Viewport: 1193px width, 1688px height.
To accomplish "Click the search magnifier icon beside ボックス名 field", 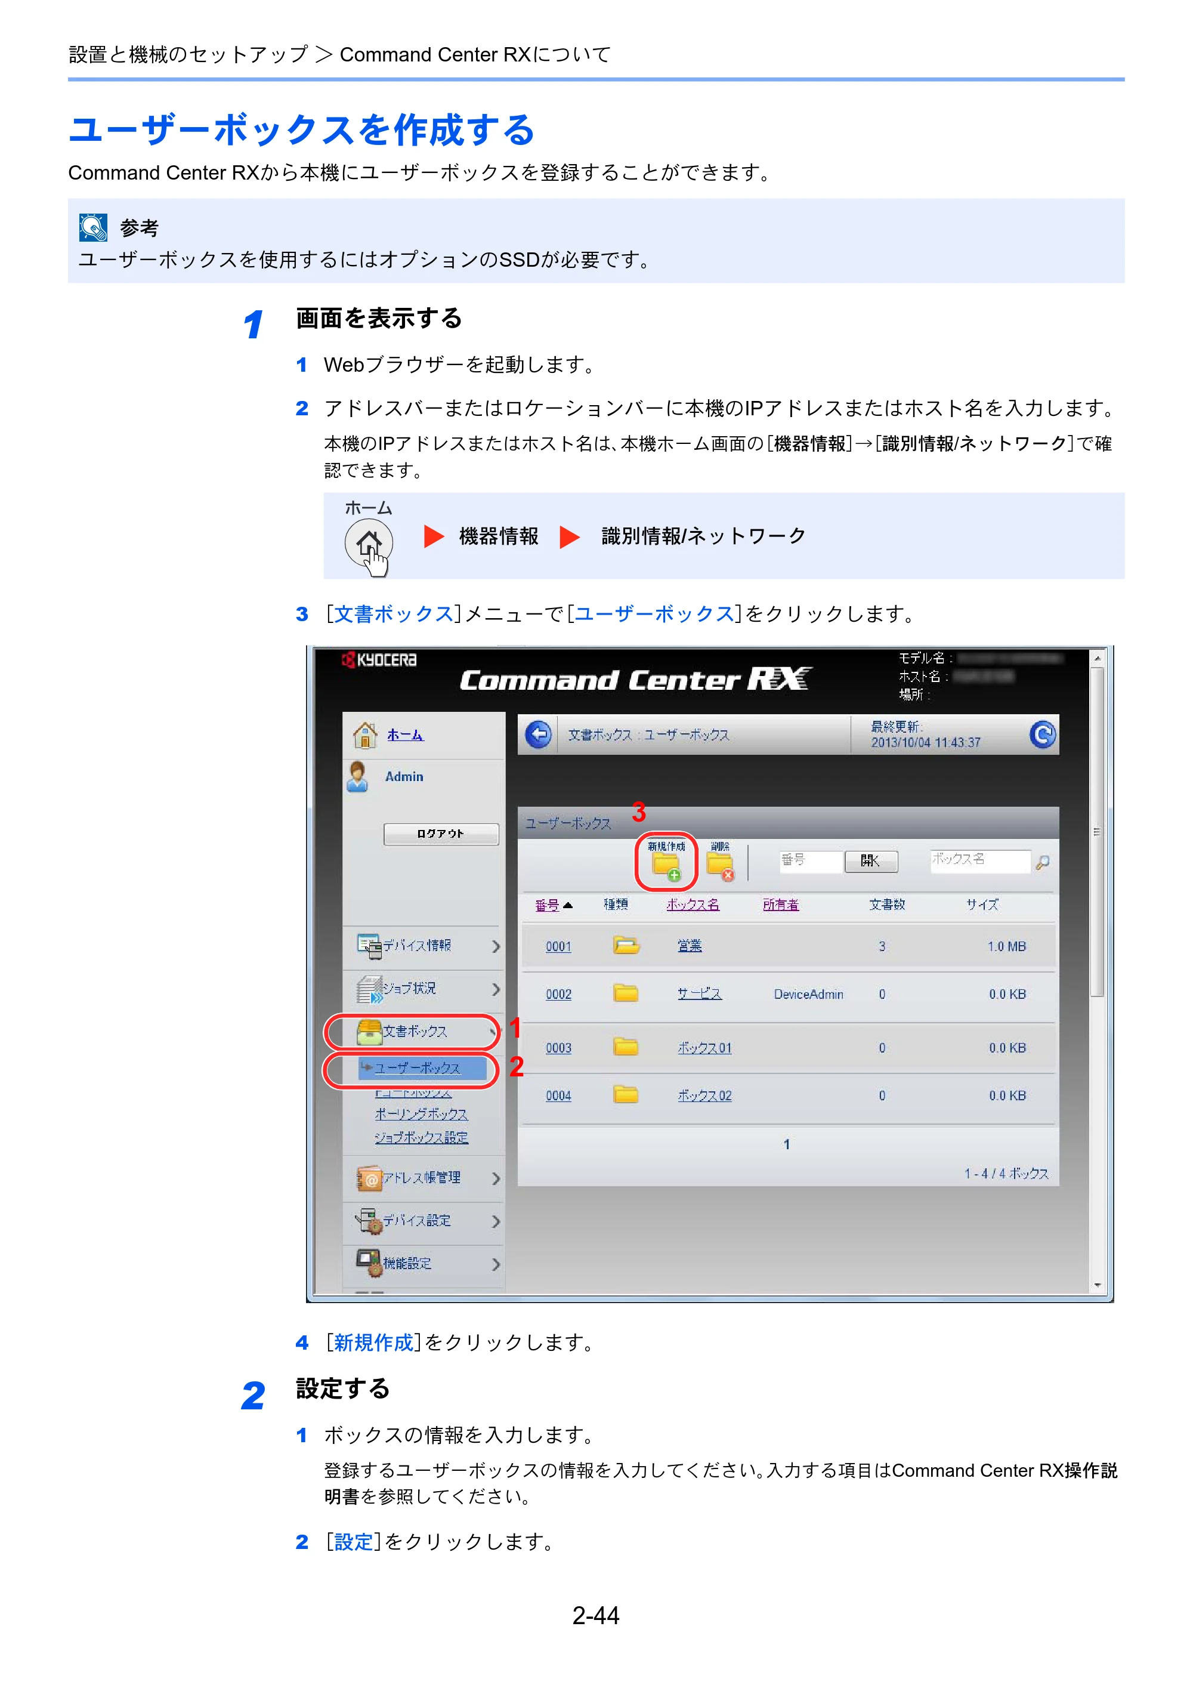I will click(x=1042, y=862).
